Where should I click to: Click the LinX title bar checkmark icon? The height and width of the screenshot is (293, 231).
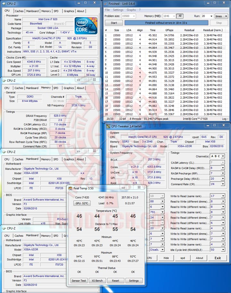tap(106, 4)
